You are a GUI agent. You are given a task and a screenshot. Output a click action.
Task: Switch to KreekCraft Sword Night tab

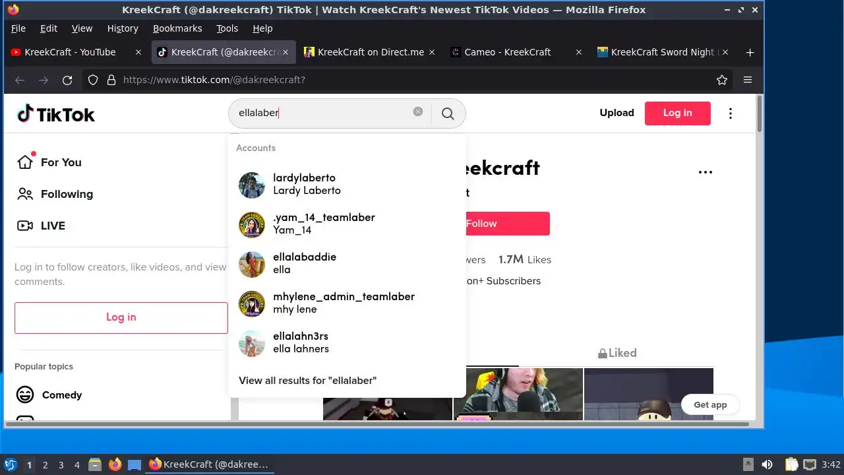click(663, 52)
